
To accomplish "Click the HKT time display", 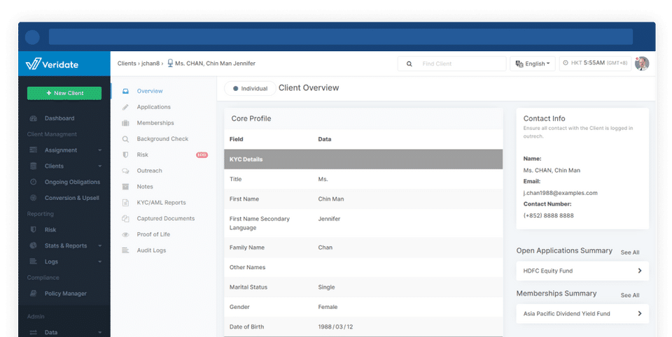I will 595,63.
